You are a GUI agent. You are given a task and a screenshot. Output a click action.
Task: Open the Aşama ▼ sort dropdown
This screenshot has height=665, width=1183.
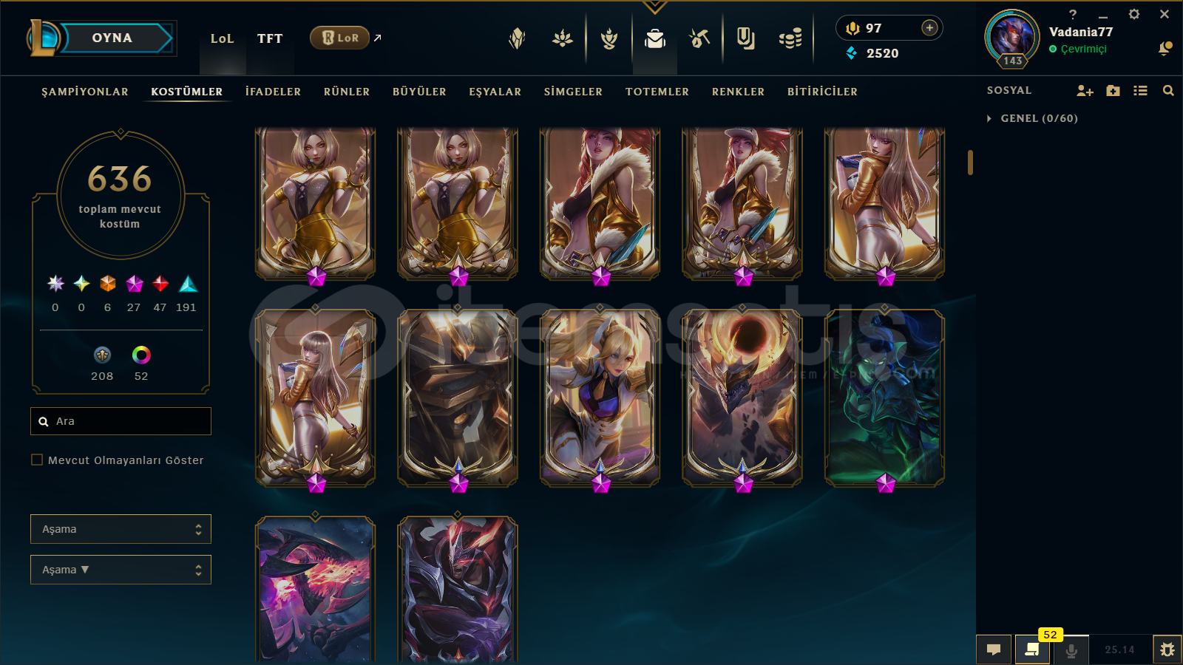click(x=121, y=570)
